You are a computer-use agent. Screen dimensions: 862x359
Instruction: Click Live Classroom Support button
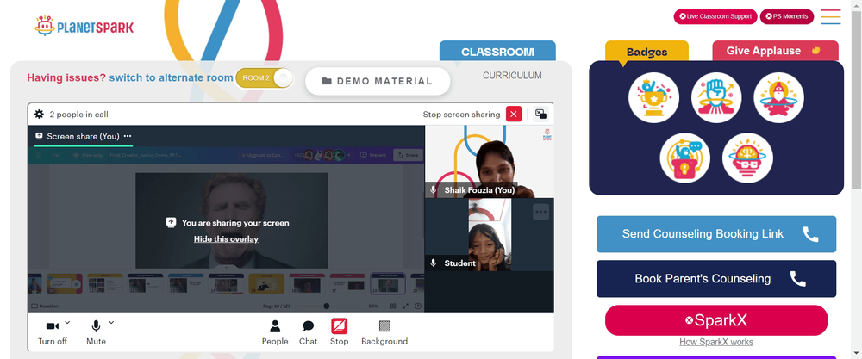(715, 16)
